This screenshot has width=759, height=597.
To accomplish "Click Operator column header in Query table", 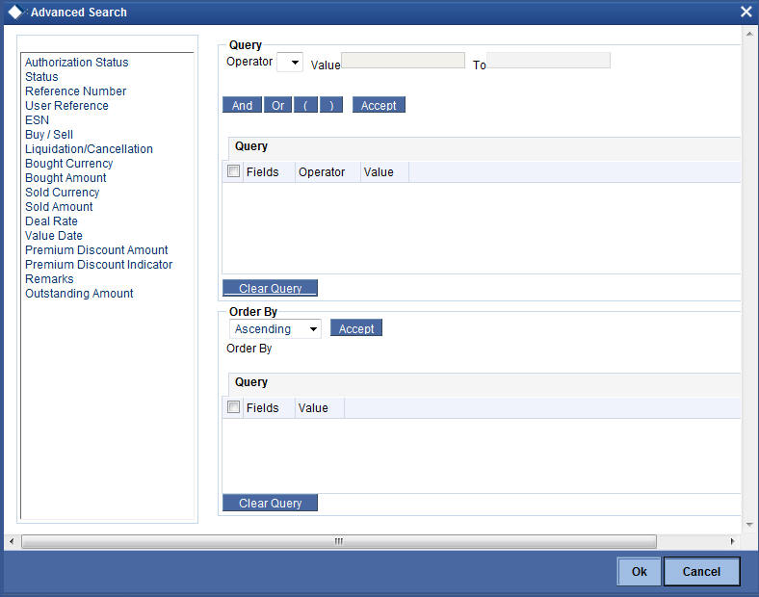I will (322, 172).
